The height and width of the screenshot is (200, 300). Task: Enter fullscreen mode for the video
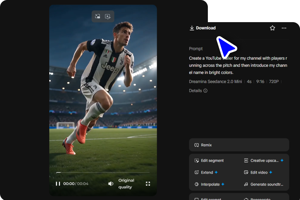pos(148,184)
